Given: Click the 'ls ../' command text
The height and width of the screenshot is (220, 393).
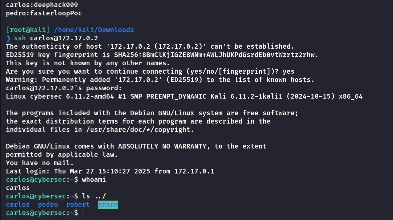Looking at the screenshot, I should click(94, 196).
